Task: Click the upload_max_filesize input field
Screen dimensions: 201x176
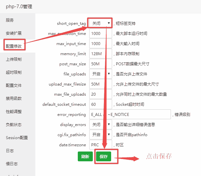Action: click(101, 84)
